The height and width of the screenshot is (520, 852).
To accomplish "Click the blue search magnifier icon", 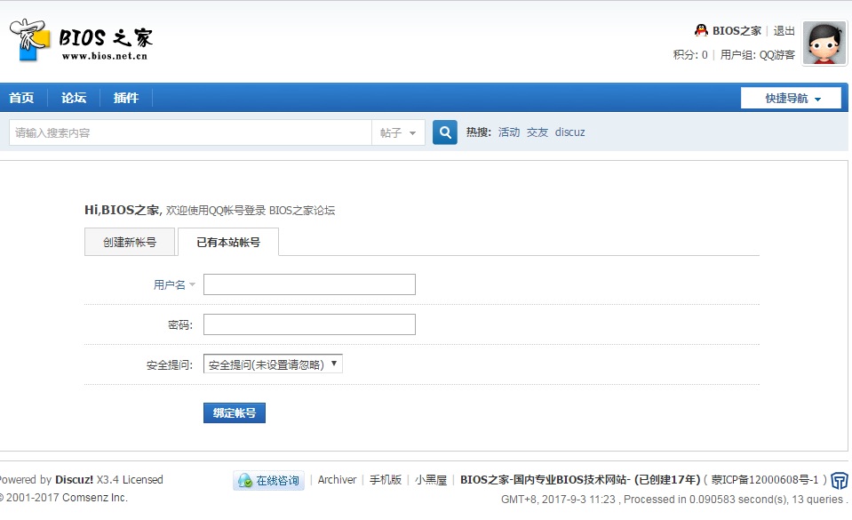I will point(444,132).
